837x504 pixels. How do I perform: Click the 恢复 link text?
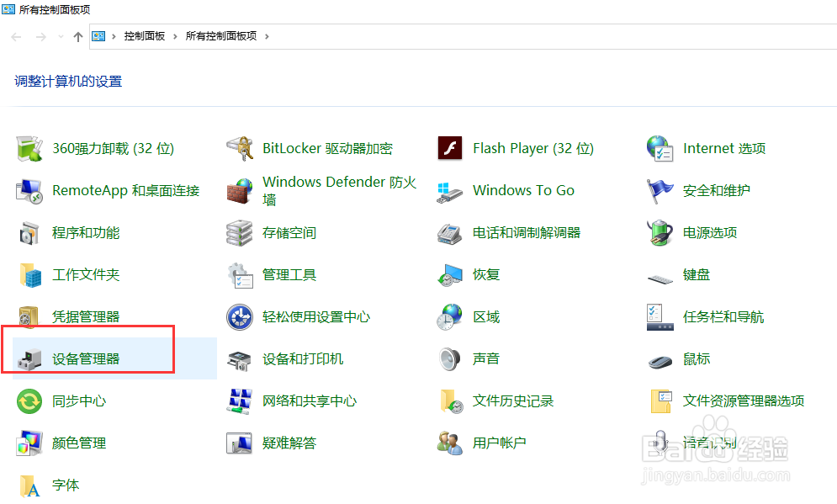(485, 275)
